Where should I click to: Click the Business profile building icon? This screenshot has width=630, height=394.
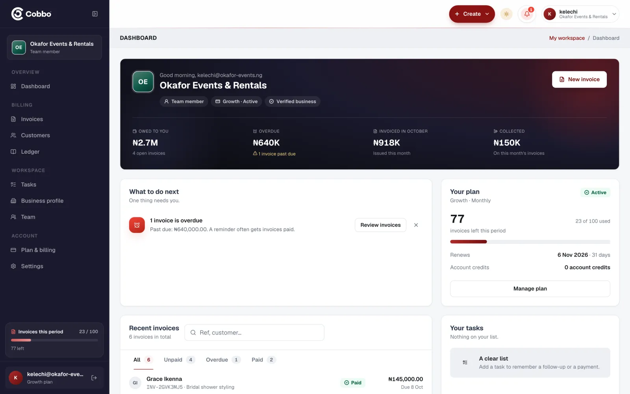coord(13,201)
